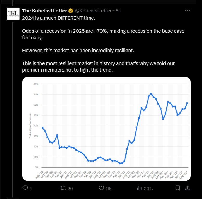This screenshot has height=199, width=202.
Task: Open the tweet via the 8t timestamp
Action: (118, 11)
